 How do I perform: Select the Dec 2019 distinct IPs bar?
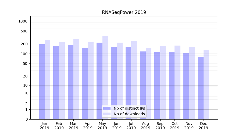click(x=201, y=88)
